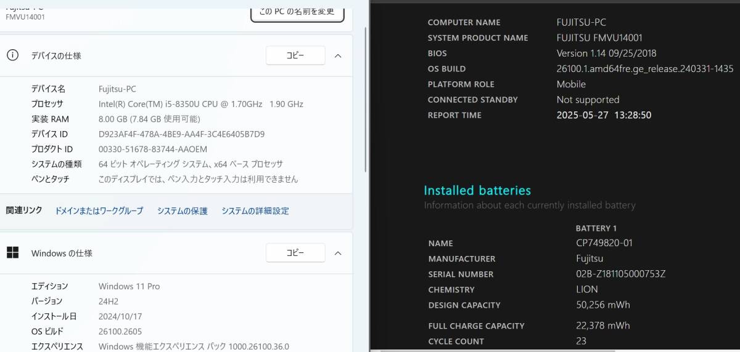The image size is (740, 352).
Task: Open the システムの保護 link
Action: tap(183, 211)
